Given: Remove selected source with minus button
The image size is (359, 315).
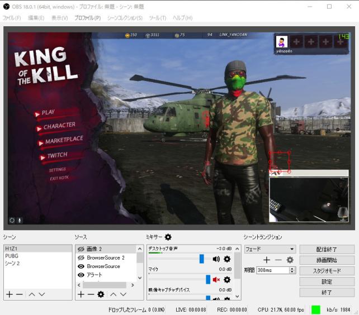Looking at the screenshot, I should tap(91, 294).
